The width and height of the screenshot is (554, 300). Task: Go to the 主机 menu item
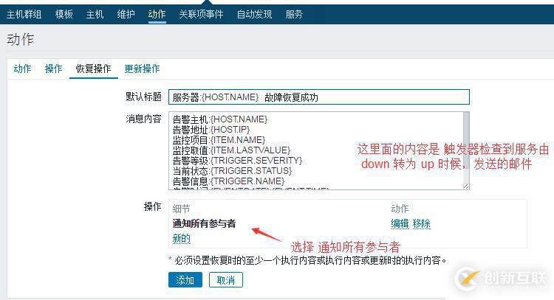(95, 15)
